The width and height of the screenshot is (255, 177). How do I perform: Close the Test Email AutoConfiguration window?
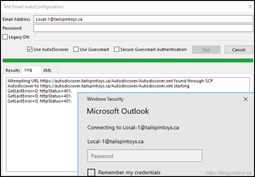point(250,6)
